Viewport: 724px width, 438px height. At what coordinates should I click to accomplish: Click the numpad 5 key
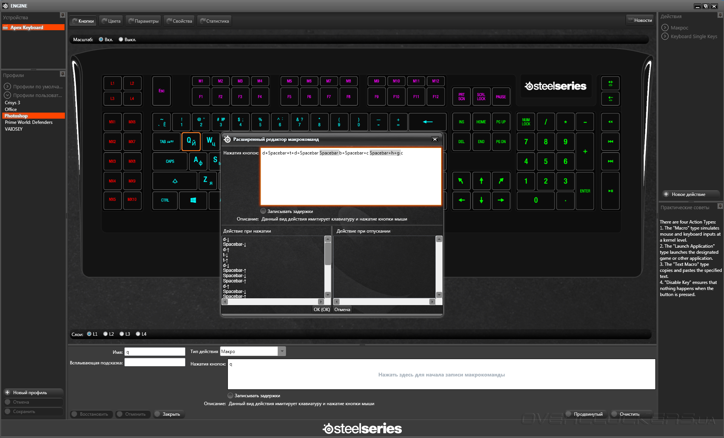tap(546, 161)
